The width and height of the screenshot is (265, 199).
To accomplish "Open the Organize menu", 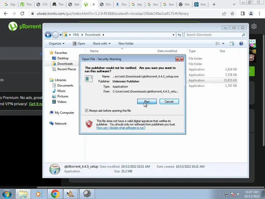I will 57,44.
